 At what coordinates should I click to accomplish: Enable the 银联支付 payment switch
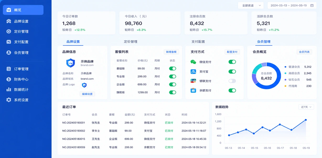point(232,81)
